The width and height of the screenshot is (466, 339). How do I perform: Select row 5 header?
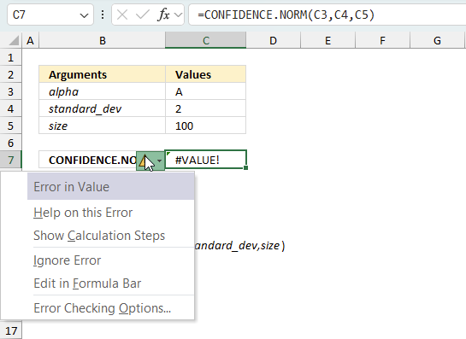tap(11, 126)
